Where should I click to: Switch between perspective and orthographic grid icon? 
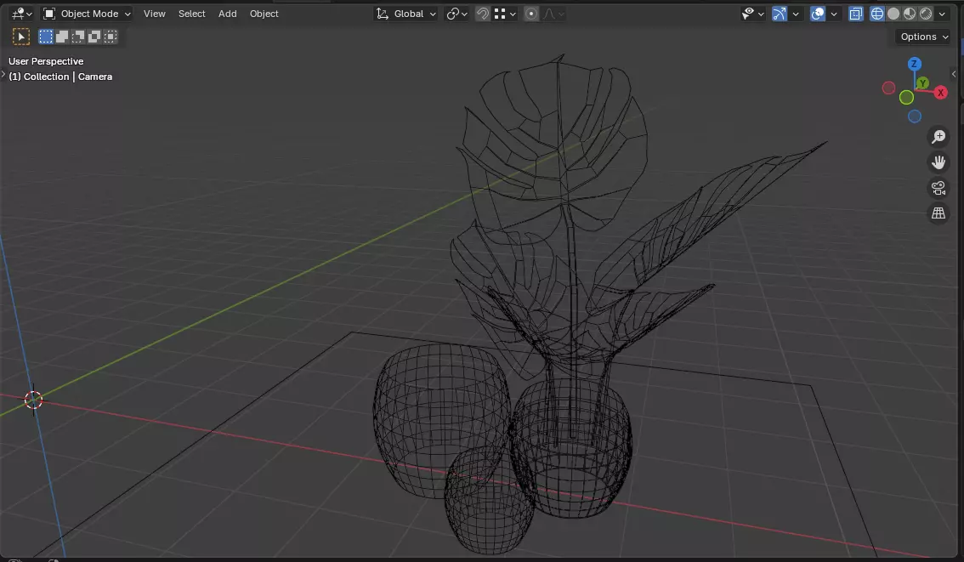938,213
